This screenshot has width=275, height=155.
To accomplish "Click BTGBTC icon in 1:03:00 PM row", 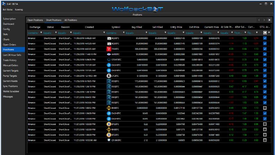I will (x=109, y=124).
